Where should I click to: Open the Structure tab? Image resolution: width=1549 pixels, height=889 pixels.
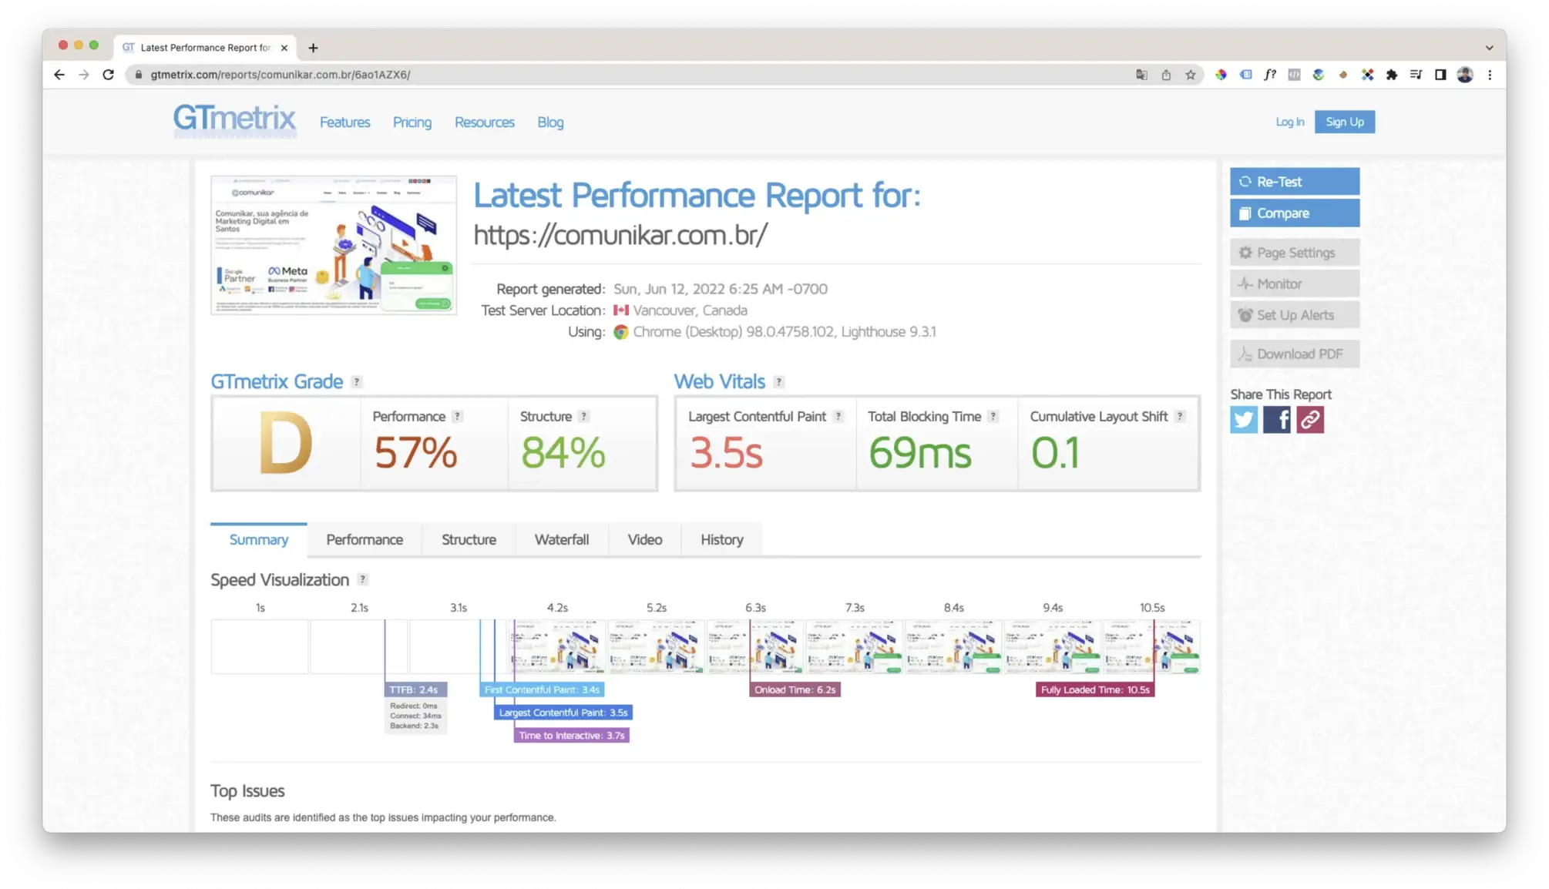coord(469,540)
